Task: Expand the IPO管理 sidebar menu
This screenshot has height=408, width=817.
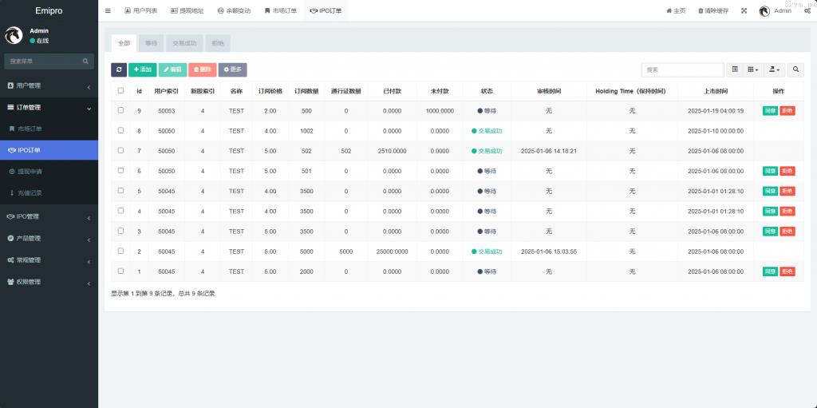Action: [49, 216]
